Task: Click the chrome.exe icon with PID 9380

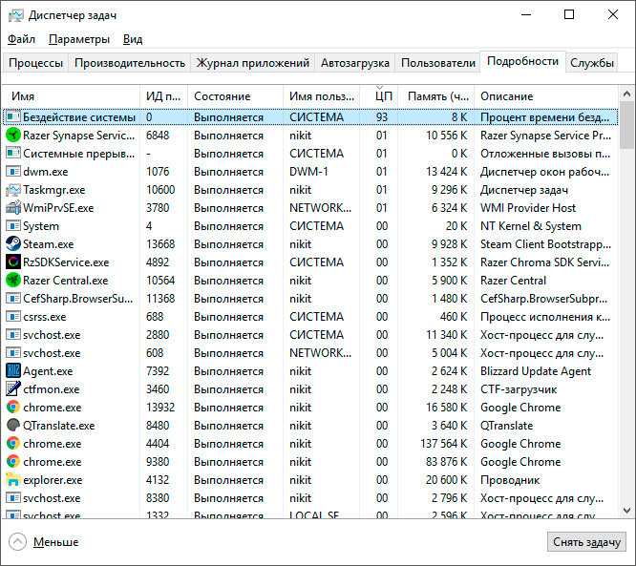Action: click(x=13, y=461)
